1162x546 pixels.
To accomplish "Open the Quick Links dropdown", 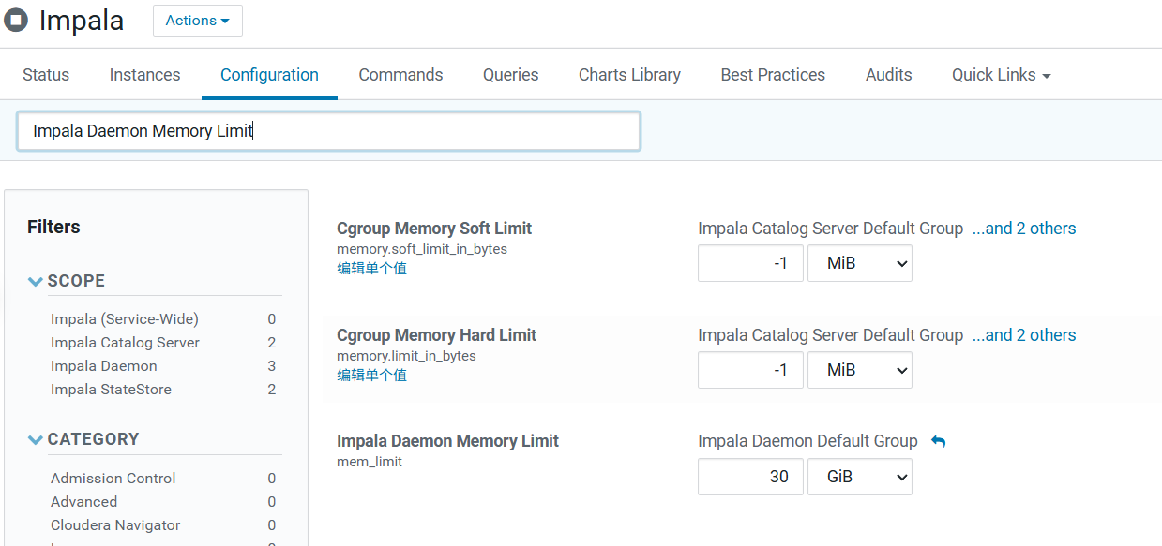I will pos(1001,75).
